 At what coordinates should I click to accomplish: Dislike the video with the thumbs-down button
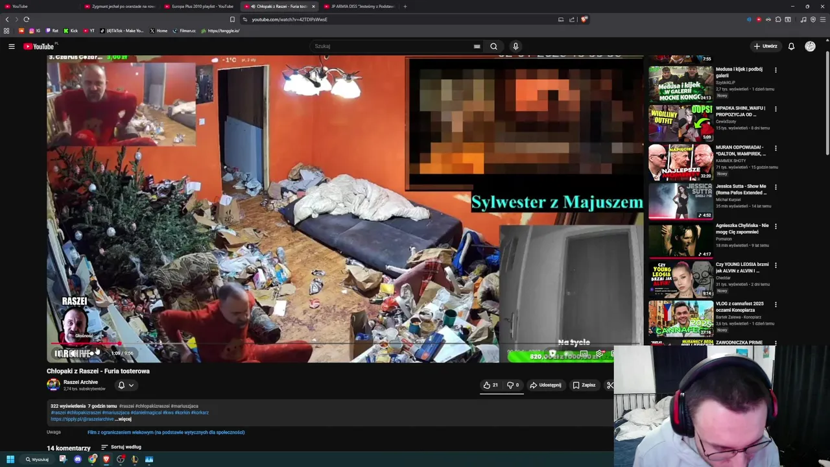512,385
